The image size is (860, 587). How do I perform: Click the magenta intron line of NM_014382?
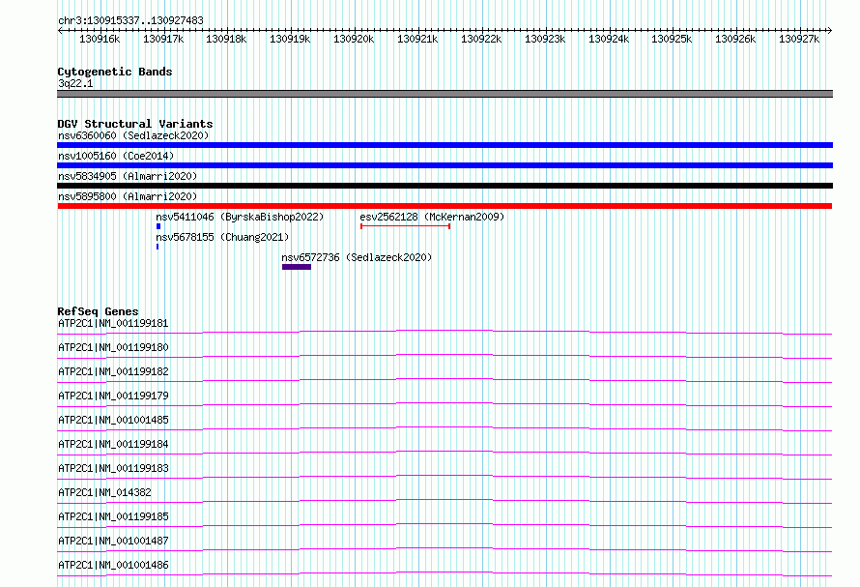444,500
